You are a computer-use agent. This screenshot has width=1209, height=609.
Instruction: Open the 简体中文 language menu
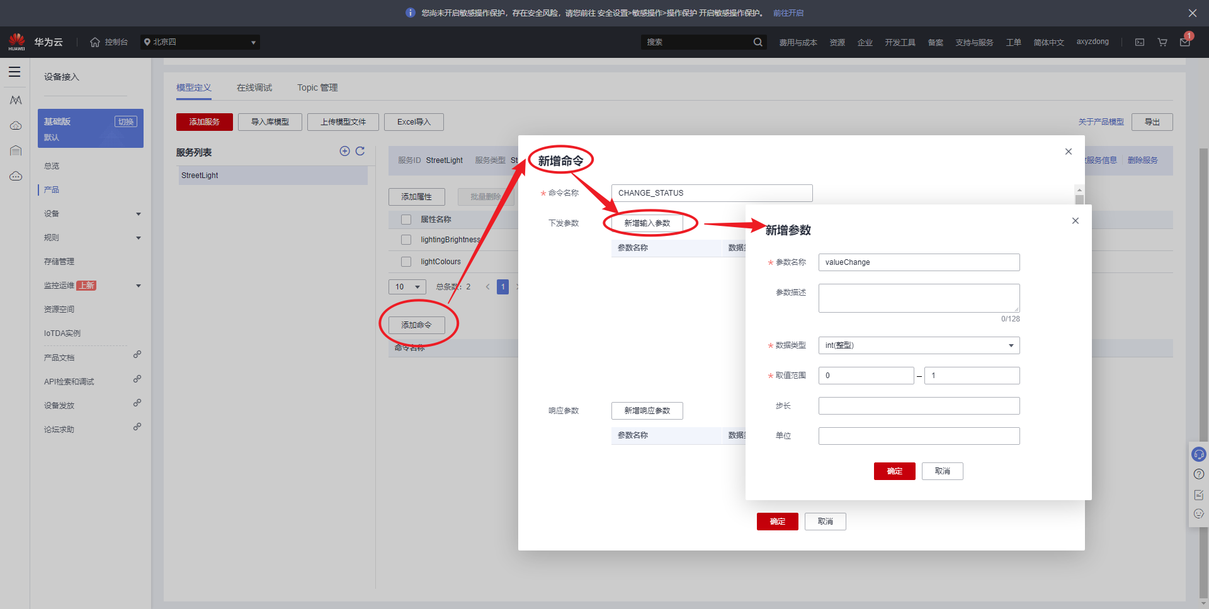click(1048, 42)
